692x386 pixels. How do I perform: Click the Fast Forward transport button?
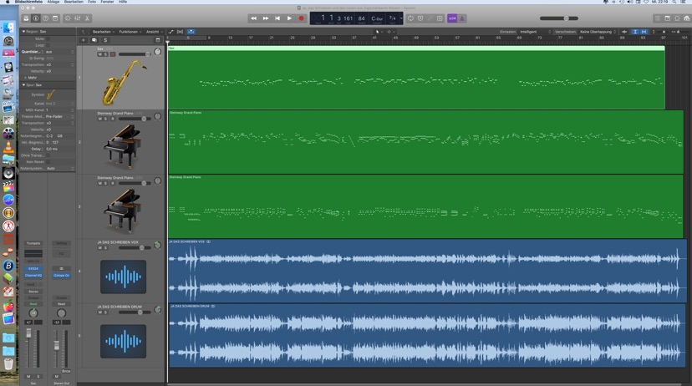point(265,18)
